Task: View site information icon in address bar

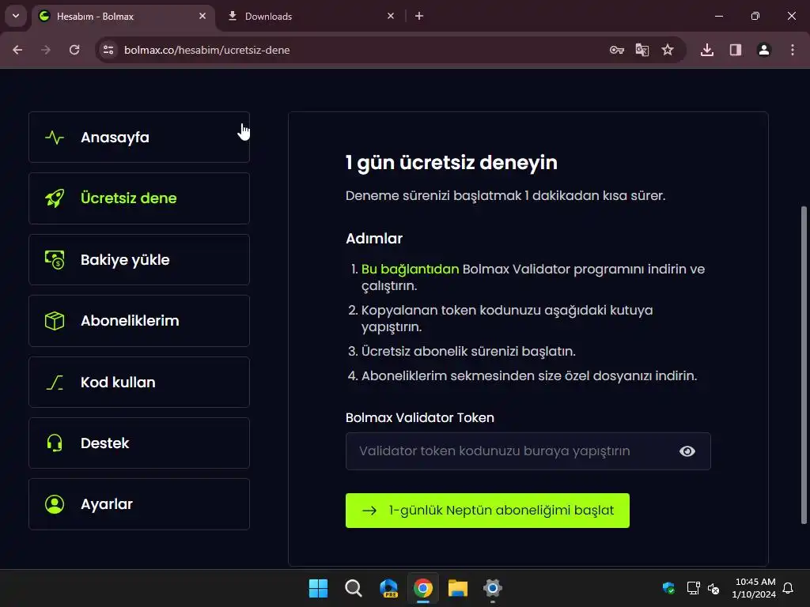Action: pyautogui.click(x=108, y=50)
